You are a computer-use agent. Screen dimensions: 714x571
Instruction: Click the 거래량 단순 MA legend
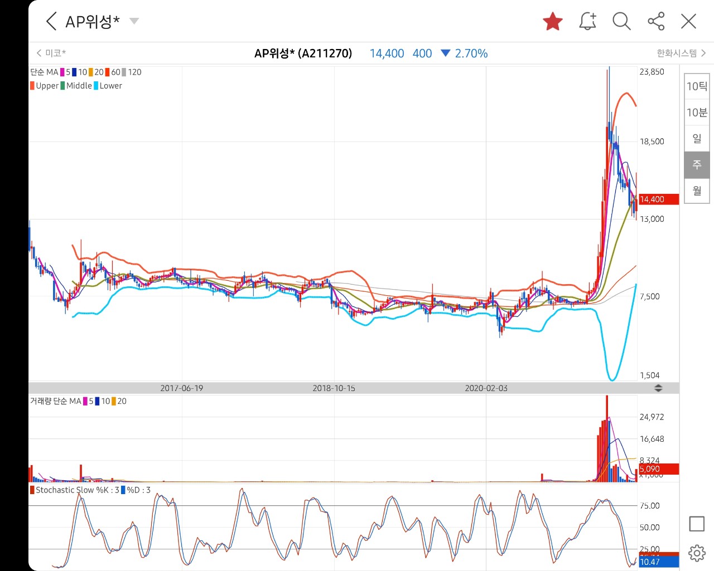click(x=55, y=401)
